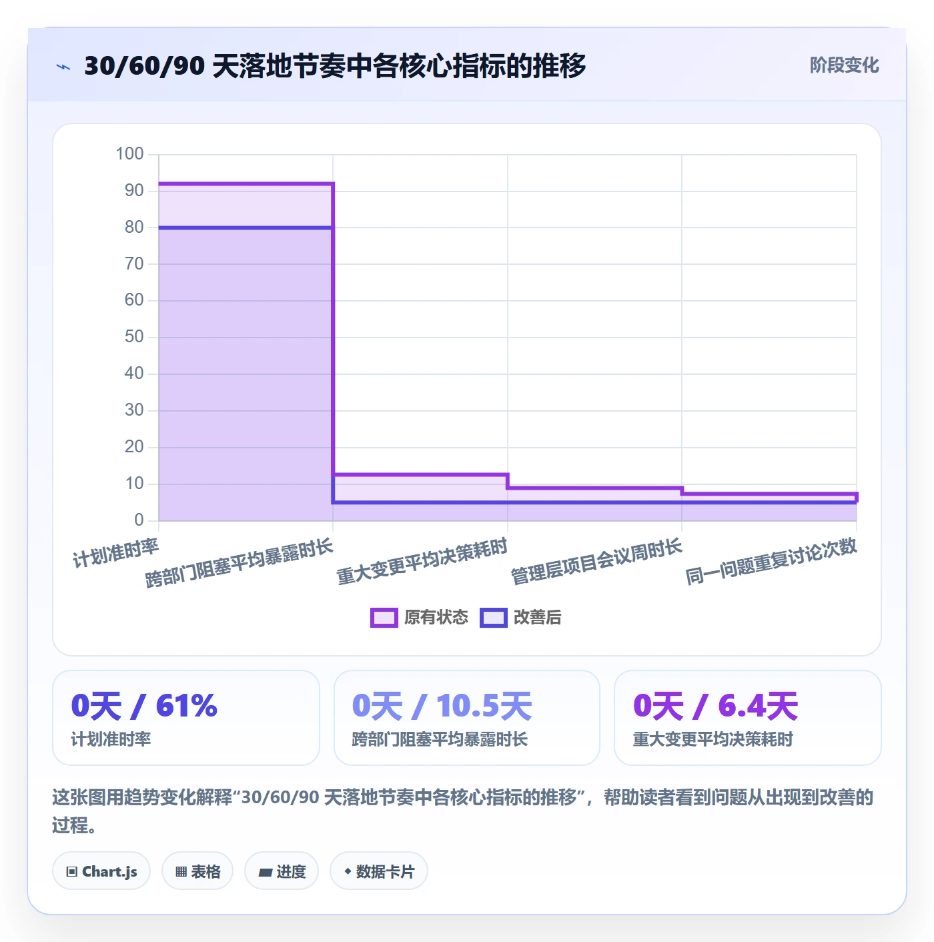
Task: Click the lightning bolt icon beside the title
Action: (63, 67)
